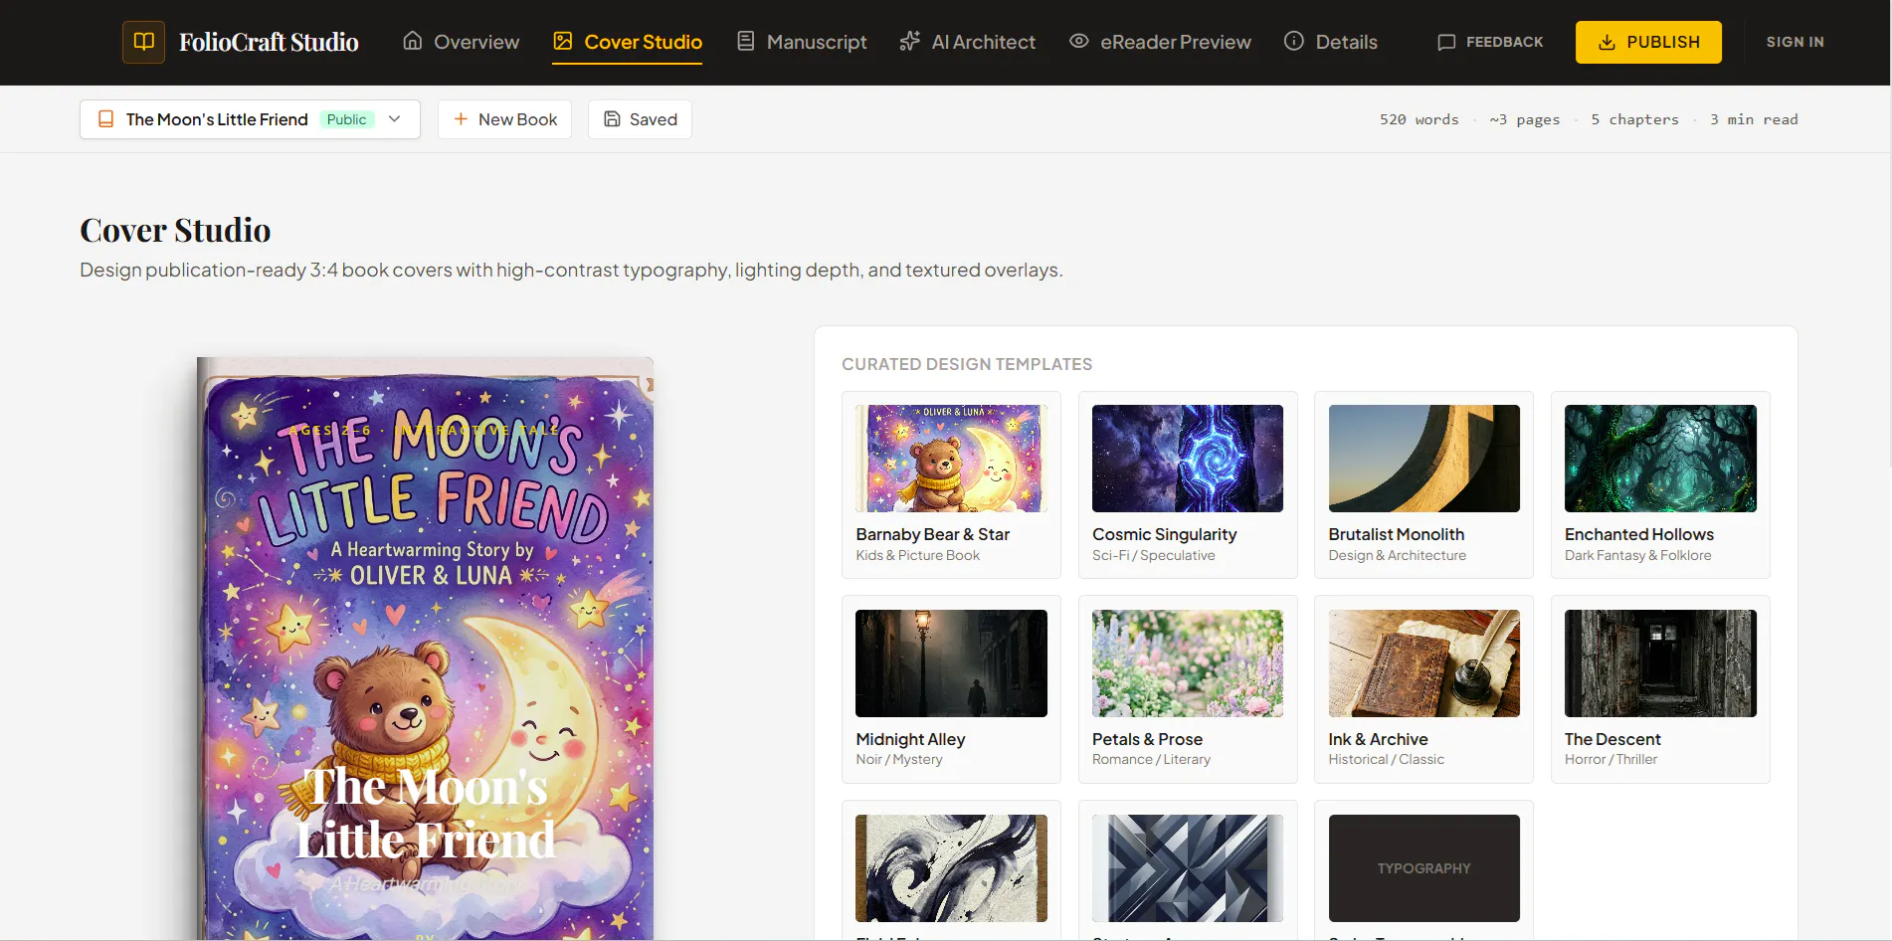Viewport: 1892px width, 941px height.
Task: Go to the Details tab
Action: [x=1331, y=42]
